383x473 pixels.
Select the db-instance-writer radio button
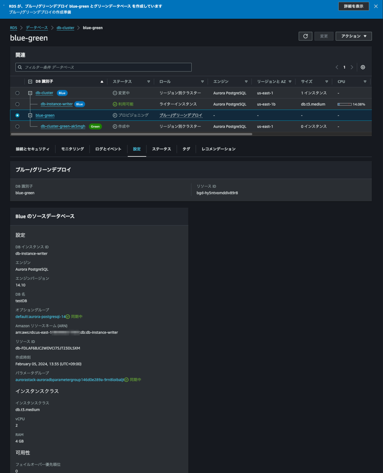[x=18, y=104]
